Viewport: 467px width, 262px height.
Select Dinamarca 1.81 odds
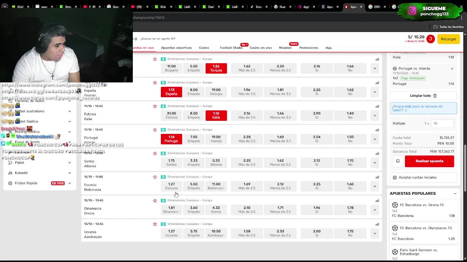(171, 210)
